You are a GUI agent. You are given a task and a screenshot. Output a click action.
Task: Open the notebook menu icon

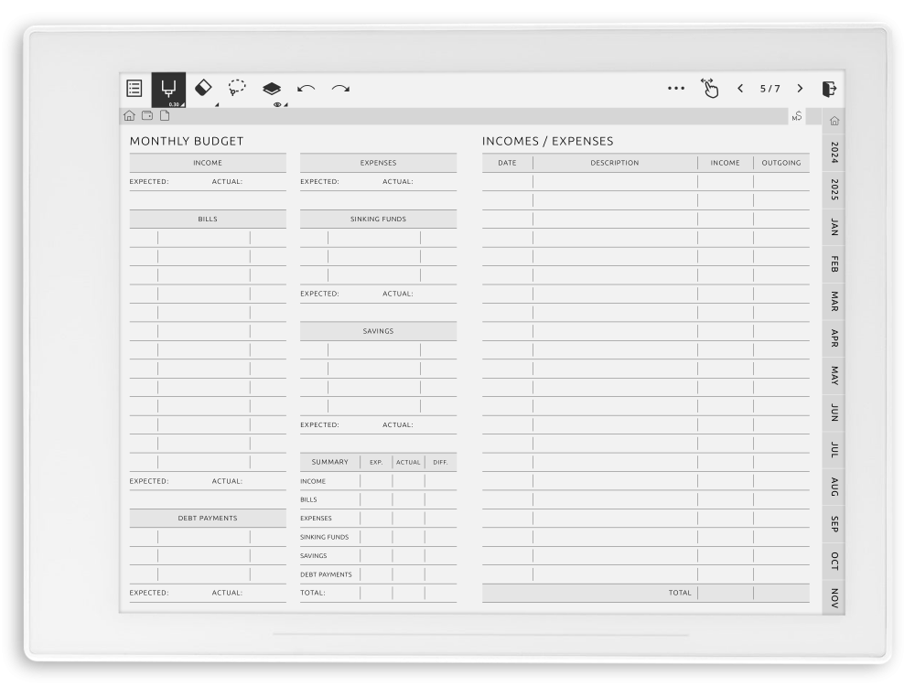[134, 88]
